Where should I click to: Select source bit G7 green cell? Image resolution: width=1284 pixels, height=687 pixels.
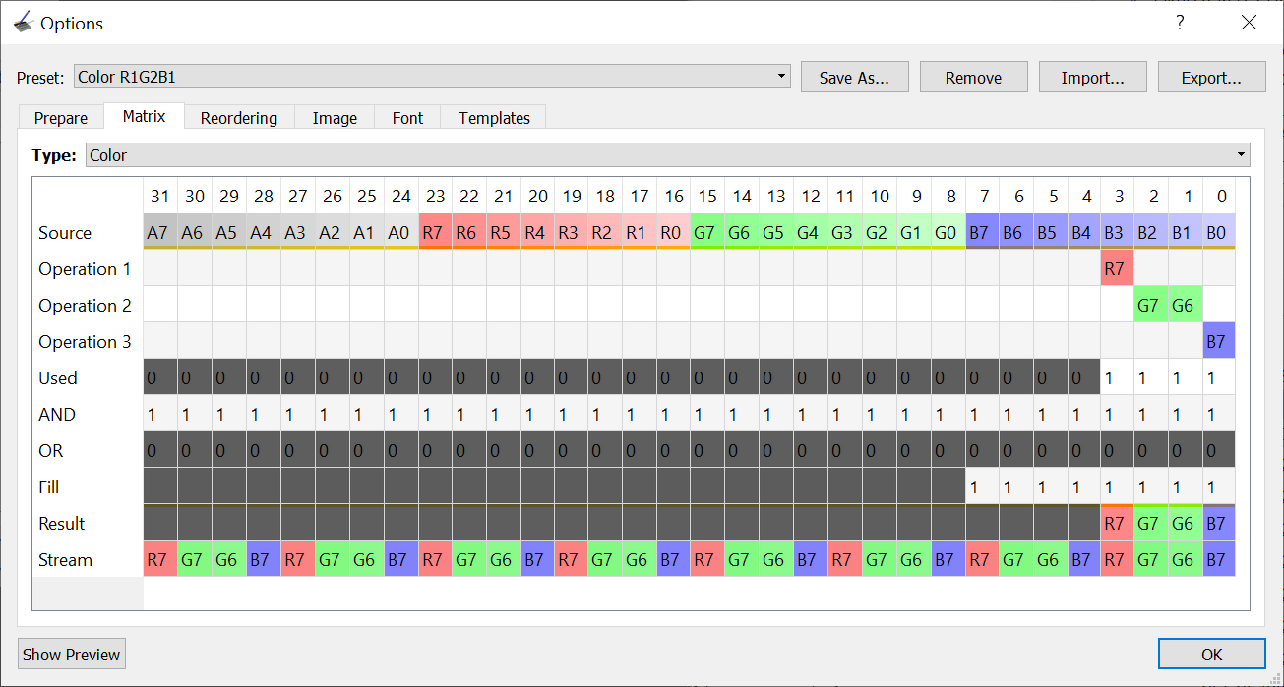pos(703,232)
